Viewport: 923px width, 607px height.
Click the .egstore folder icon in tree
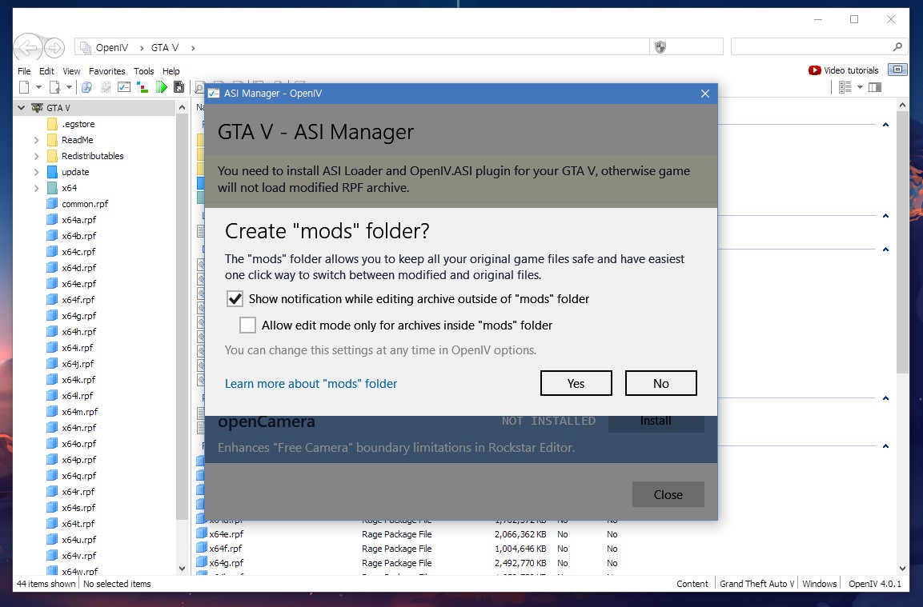pyautogui.click(x=52, y=124)
